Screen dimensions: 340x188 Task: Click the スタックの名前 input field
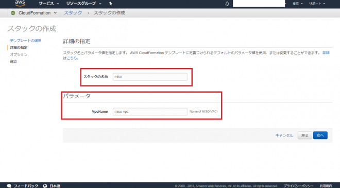[x=150, y=77]
